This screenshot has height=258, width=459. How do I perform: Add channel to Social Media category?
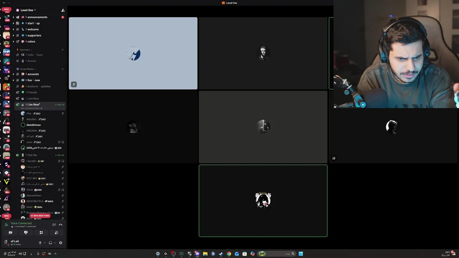point(63,69)
